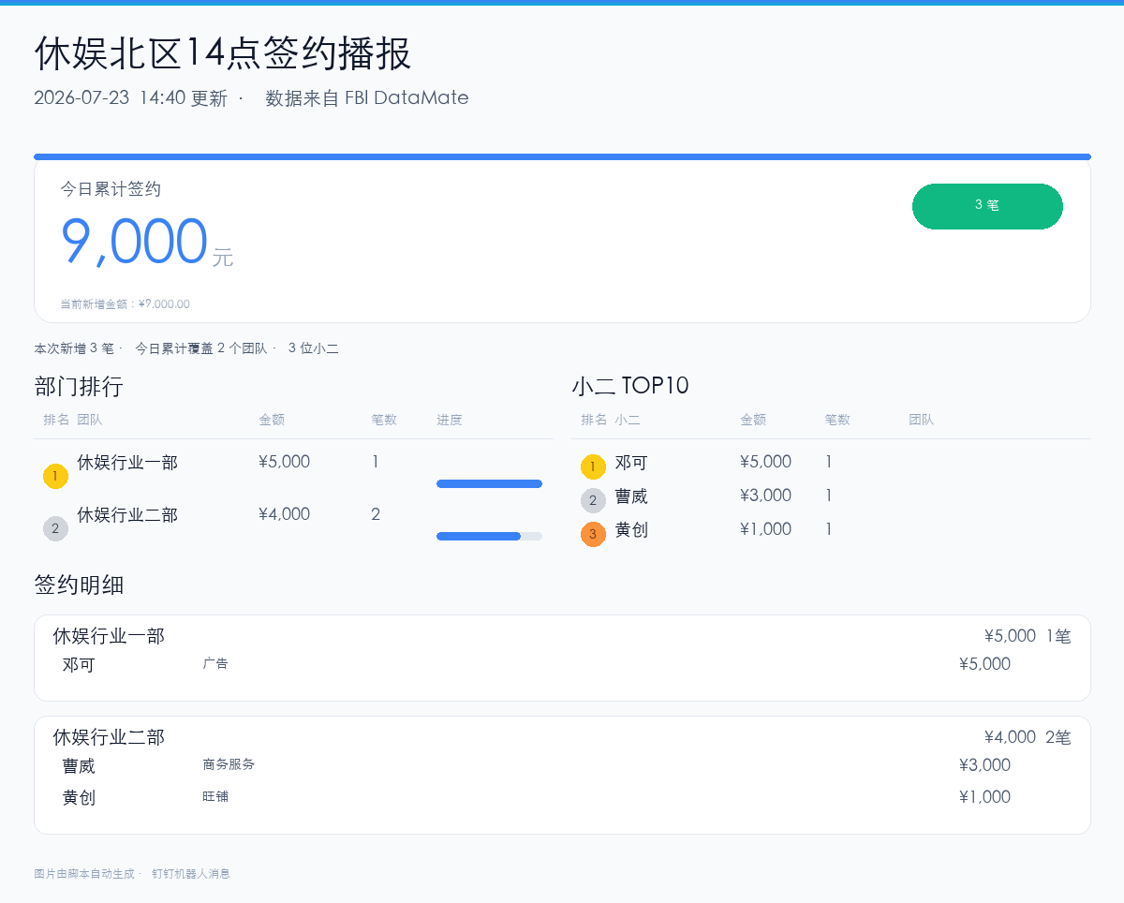
Task: Click the 签约明细 section heading
Action: (79, 585)
